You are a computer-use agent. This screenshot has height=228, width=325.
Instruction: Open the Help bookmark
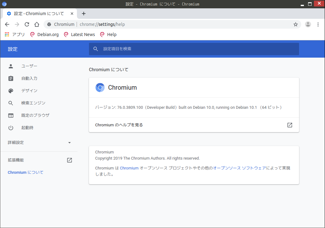click(108, 35)
